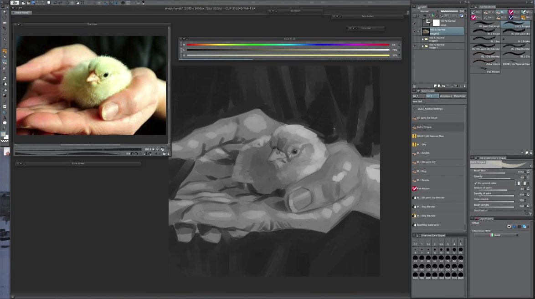The image size is (535, 299).
Task: Toggle the Mix ground color checkbox
Action: 475,183
